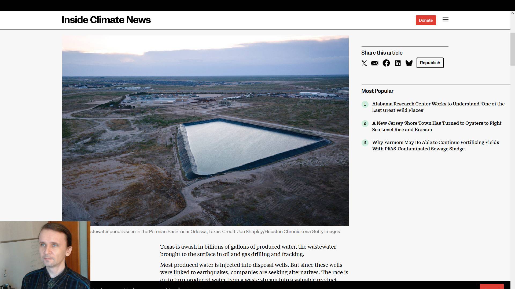Image resolution: width=515 pixels, height=289 pixels.
Task: Click the Republish button
Action: pos(430,63)
